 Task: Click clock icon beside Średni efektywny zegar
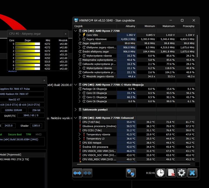click(80, 52)
